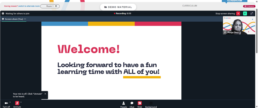Click the Stop screen sharing label
258x108 pixels.
[x=225, y=13]
